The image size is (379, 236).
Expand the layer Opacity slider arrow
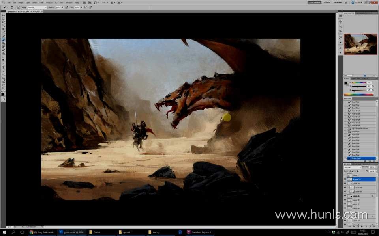(375, 167)
